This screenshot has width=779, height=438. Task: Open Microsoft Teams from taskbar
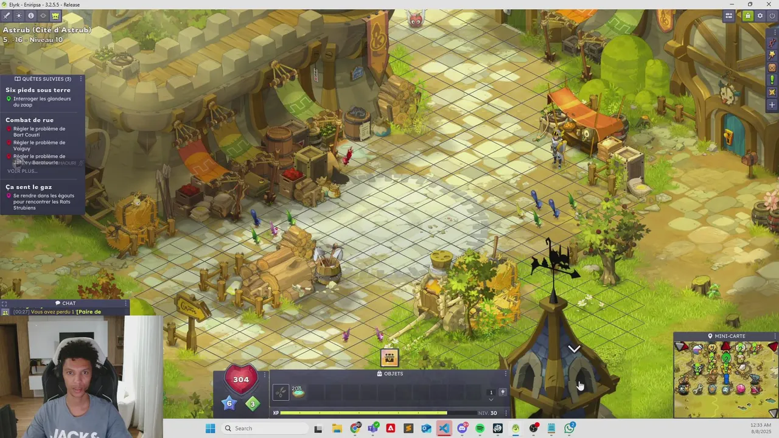coord(372,428)
